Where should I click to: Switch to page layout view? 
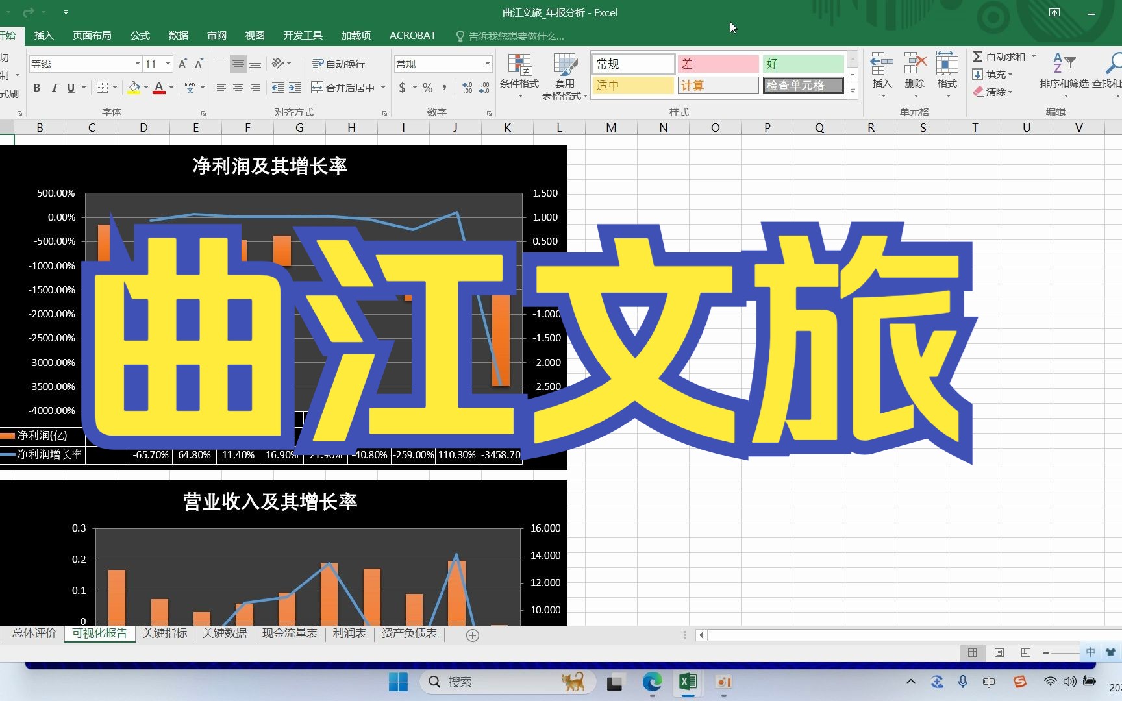tap(999, 652)
